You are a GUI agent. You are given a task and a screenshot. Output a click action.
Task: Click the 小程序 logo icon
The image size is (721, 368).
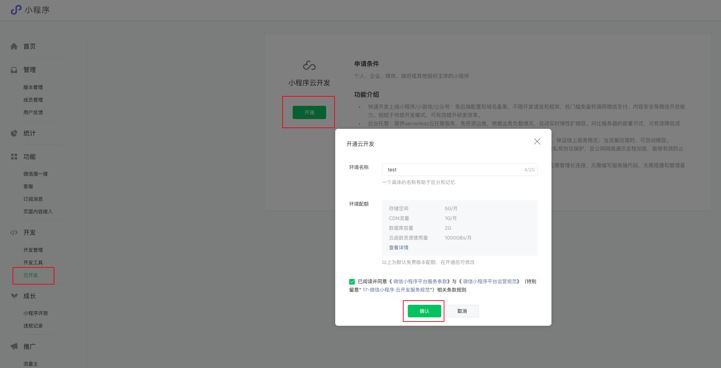pos(16,10)
